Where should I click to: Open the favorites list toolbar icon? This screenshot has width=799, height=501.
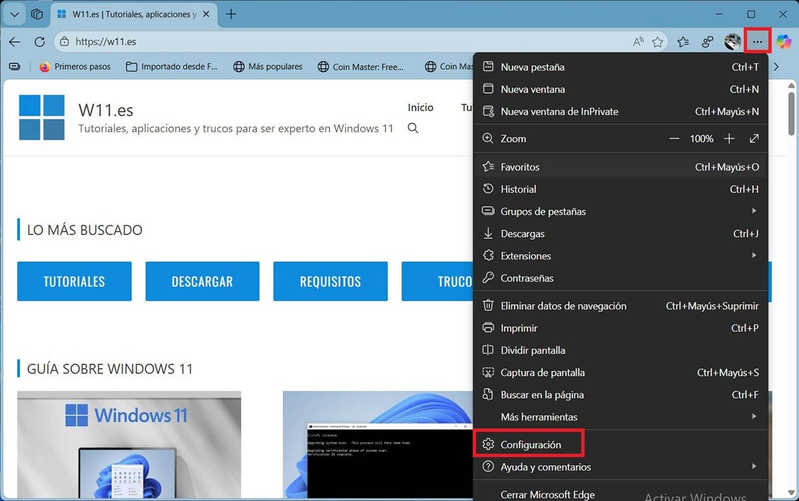coord(683,42)
